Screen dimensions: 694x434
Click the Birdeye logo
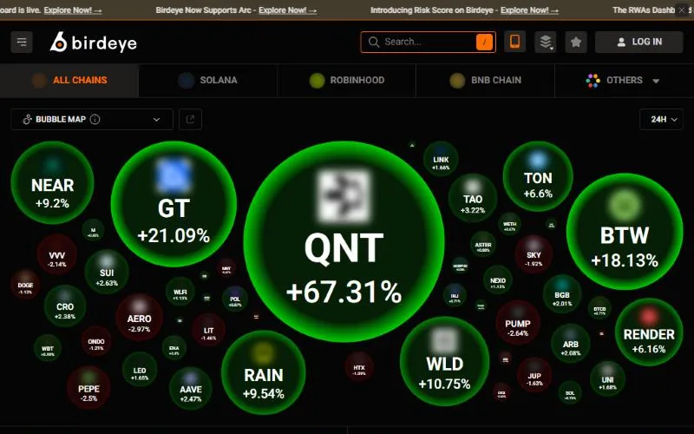pos(94,43)
